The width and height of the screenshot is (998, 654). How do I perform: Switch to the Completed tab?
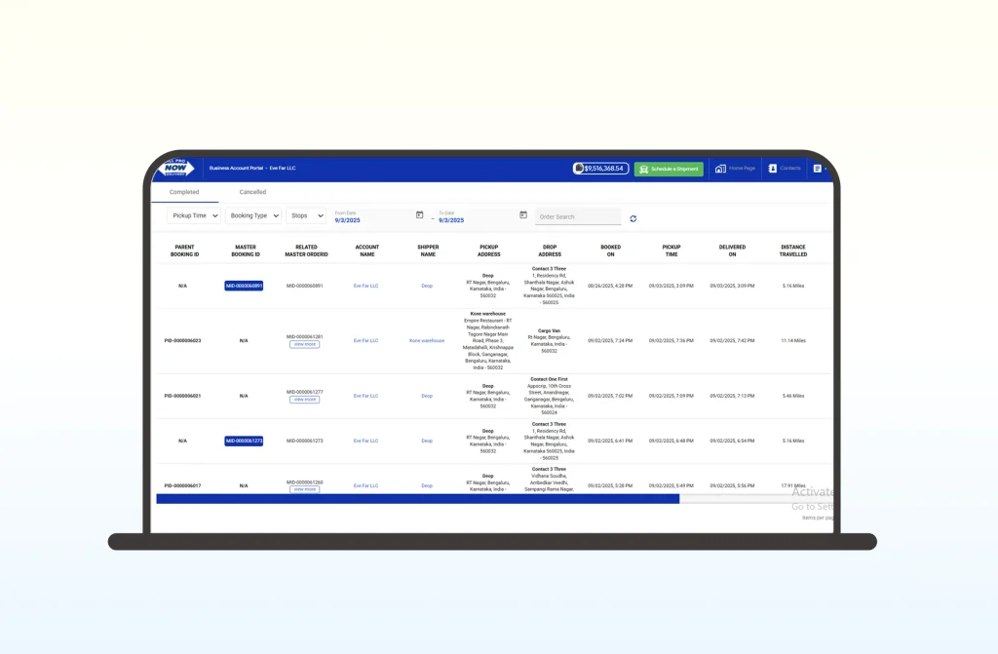[184, 192]
